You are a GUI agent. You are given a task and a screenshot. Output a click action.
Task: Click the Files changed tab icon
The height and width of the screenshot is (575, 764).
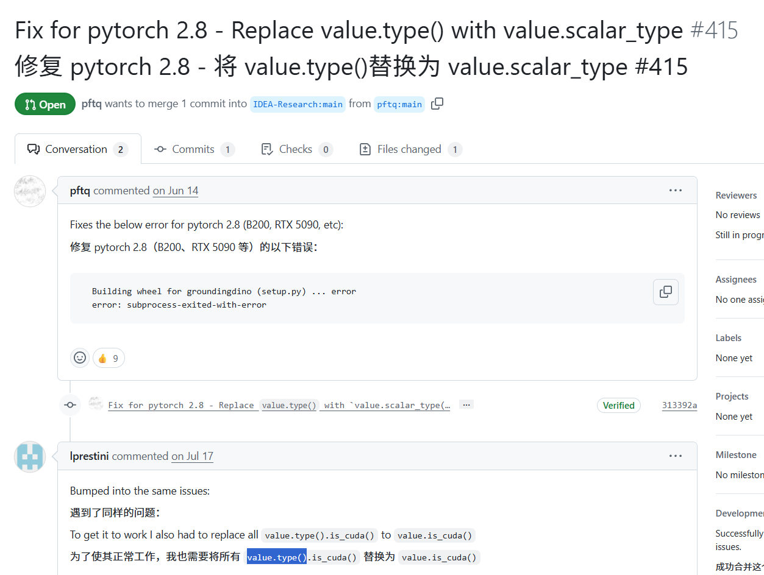pos(365,149)
